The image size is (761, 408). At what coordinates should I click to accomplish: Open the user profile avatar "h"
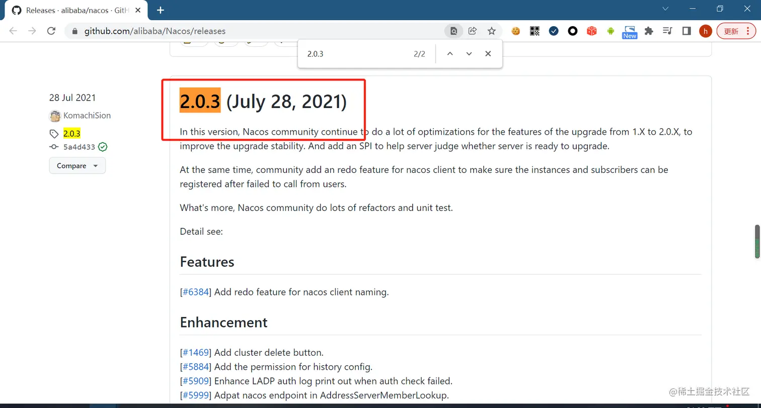[x=706, y=31]
